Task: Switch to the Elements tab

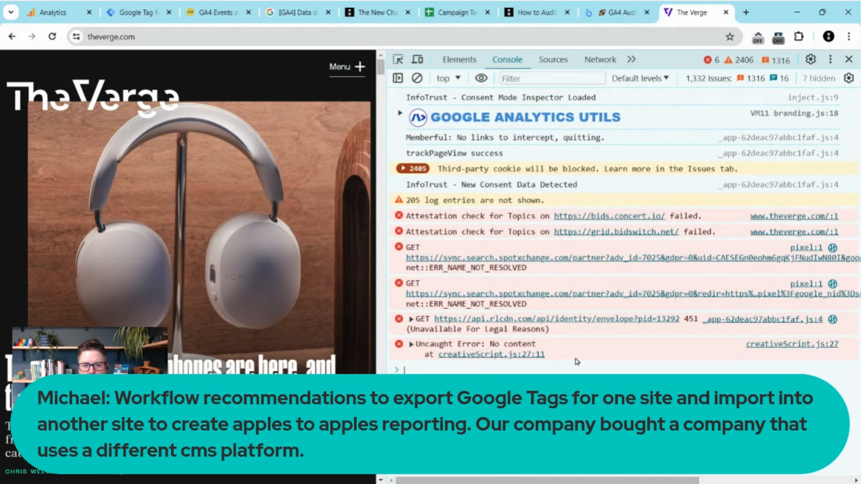Action: [x=459, y=59]
